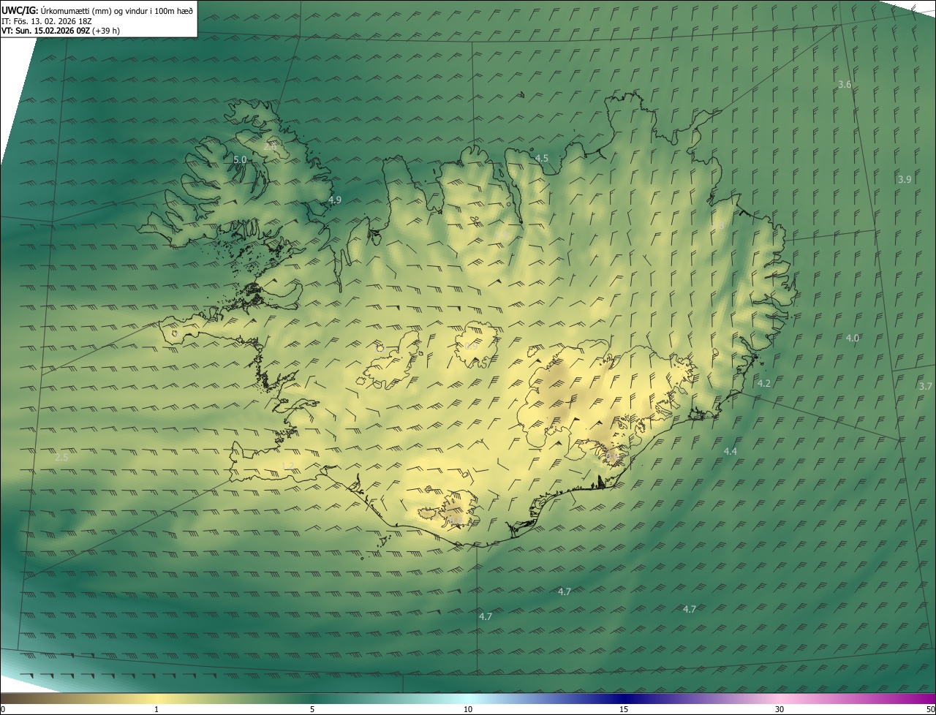Click the '4.0' value on the map
The width and height of the screenshot is (936, 715).
coord(853,338)
